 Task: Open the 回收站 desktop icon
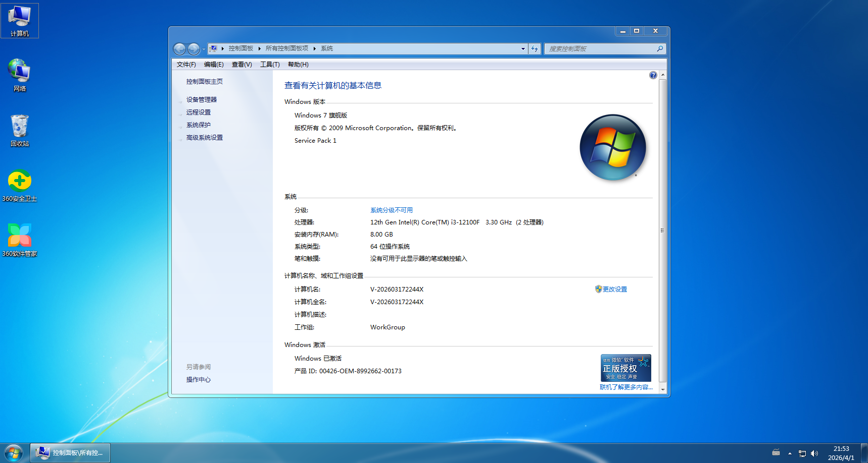[x=19, y=129]
